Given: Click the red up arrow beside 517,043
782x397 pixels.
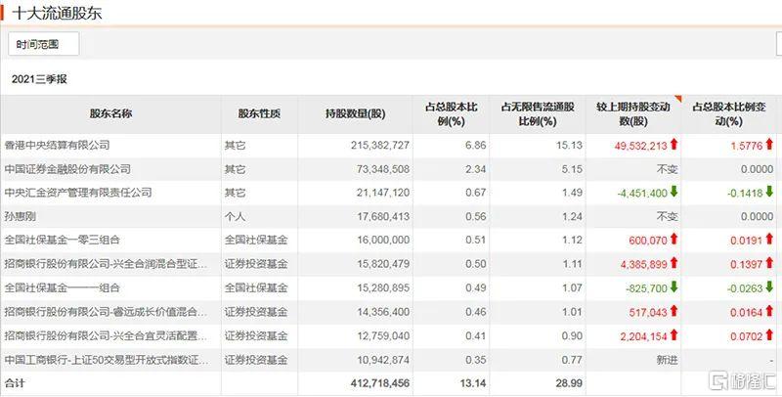Looking at the screenshot, I should click(x=673, y=311).
